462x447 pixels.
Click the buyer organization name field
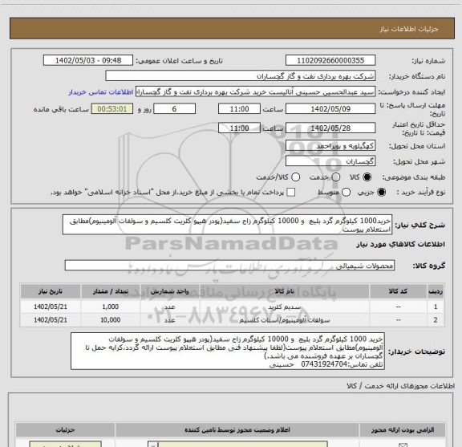(241, 76)
